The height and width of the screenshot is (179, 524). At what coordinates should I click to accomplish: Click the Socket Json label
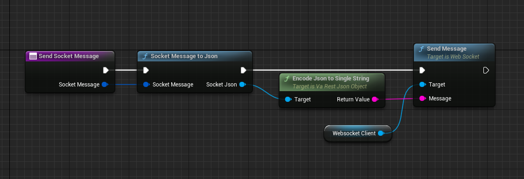(222, 85)
